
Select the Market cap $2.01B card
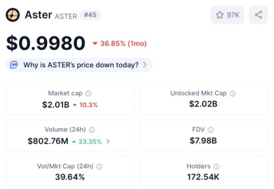pyautogui.click(x=70, y=99)
